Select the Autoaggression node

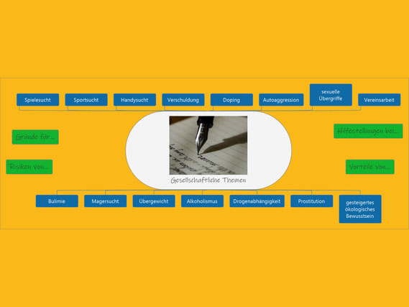(281, 100)
